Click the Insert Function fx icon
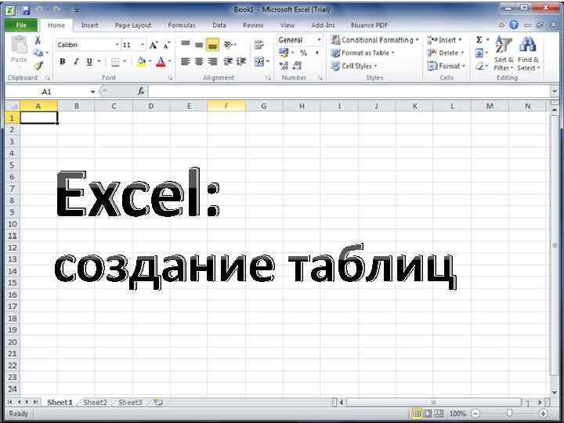Viewport: 564px width, 423px height. tap(141, 92)
